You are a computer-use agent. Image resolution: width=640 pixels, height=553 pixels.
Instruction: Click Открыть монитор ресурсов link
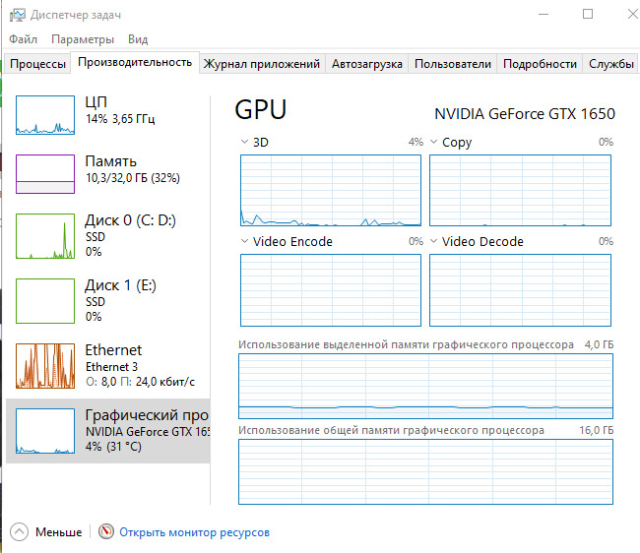point(194,532)
